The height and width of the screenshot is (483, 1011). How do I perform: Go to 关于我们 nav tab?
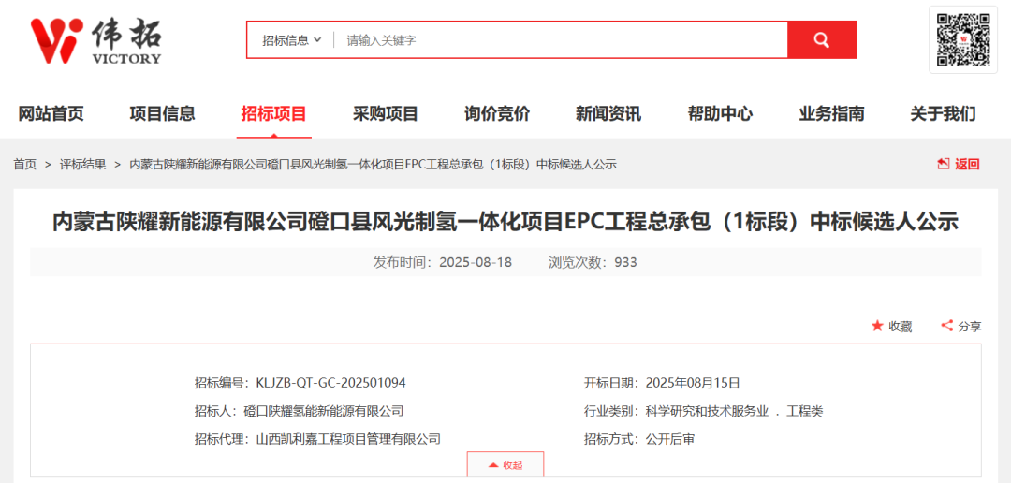click(x=943, y=113)
